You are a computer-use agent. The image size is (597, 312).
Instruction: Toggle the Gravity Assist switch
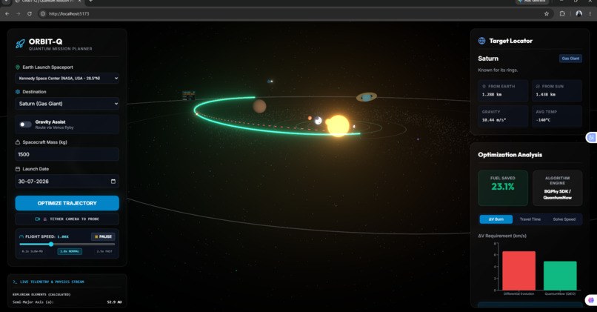[x=25, y=125]
